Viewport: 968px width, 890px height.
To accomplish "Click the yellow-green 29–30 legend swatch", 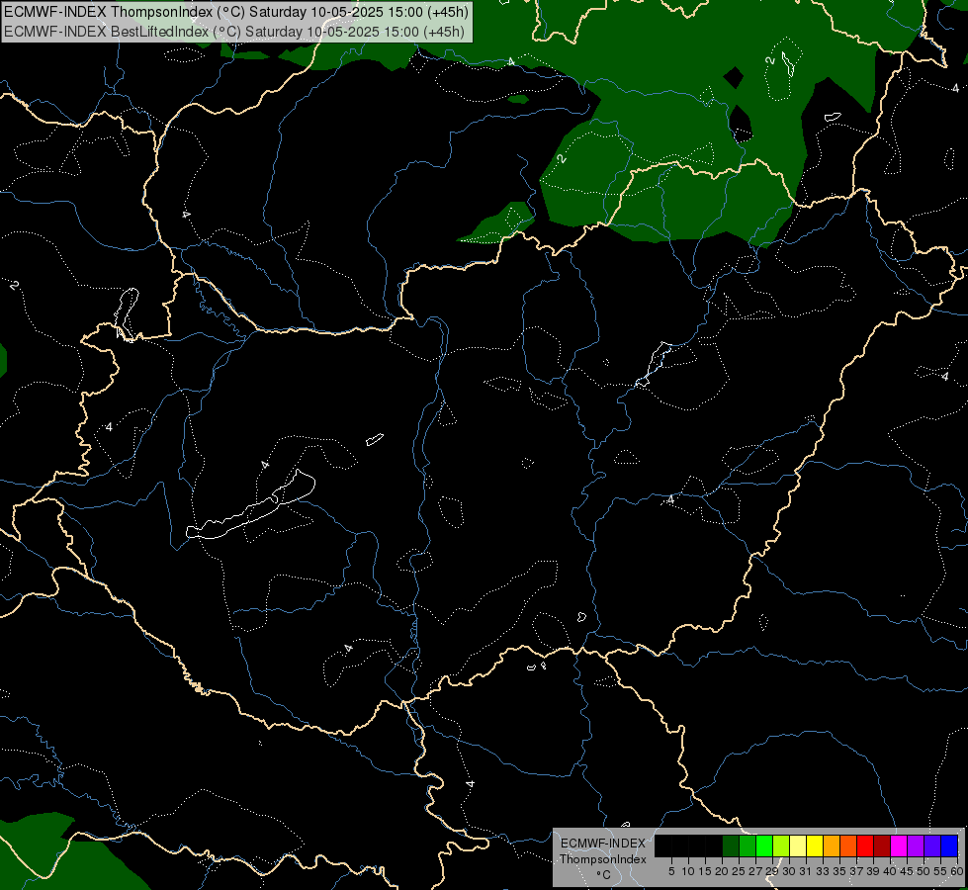I will tap(781, 845).
